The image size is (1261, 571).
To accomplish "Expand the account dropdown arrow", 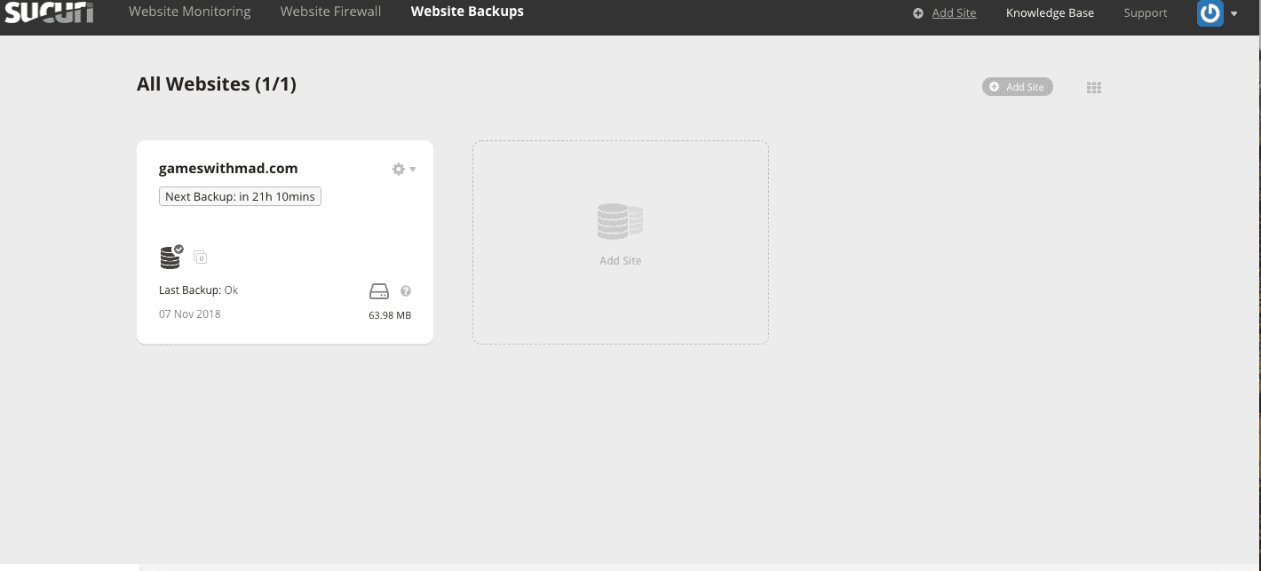I will [x=1233, y=14].
